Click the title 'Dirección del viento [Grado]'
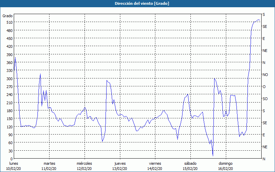 [142, 3]
